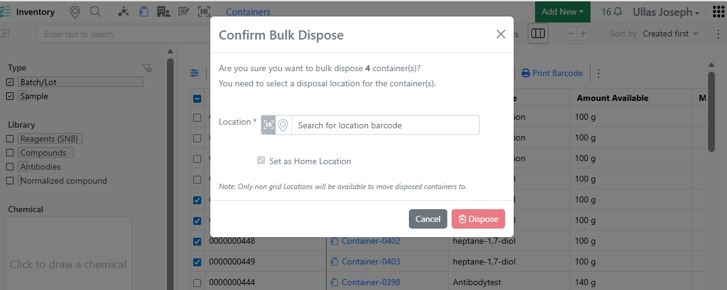The width and height of the screenshot is (727, 290).
Task: Uncheck the row 0000000448 checkbox
Action: 197,241
